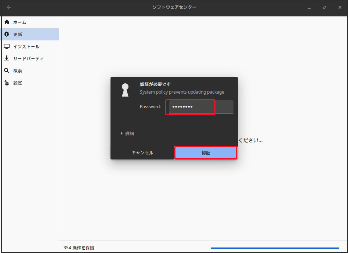The width and height of the screenshot is (348, 253).
Task: Click the 認証が必要です dialog heading
Action: (155, 84)
